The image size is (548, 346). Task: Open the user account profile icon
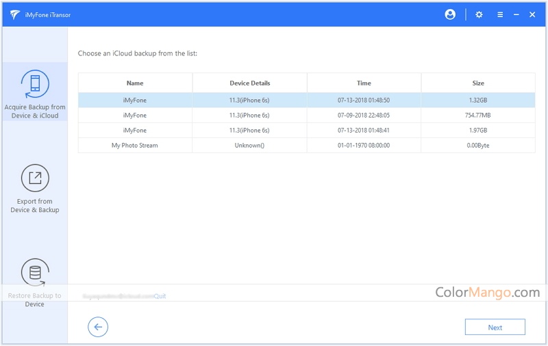click(450, 14)
